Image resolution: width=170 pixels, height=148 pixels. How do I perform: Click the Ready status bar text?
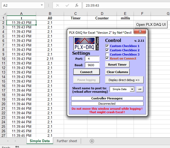[6, 147]
